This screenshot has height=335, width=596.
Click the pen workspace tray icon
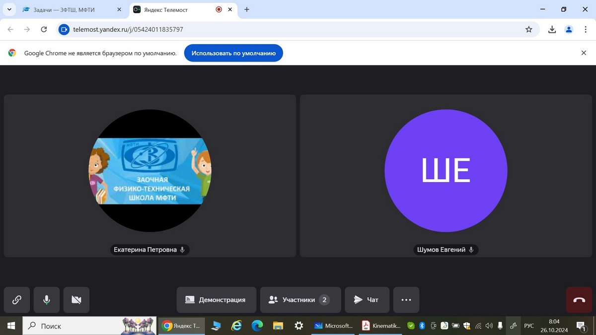coord(513,326)
